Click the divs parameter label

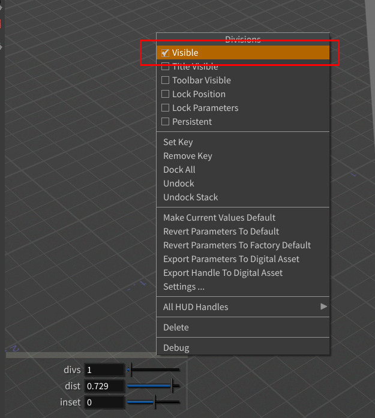[72, 370]
